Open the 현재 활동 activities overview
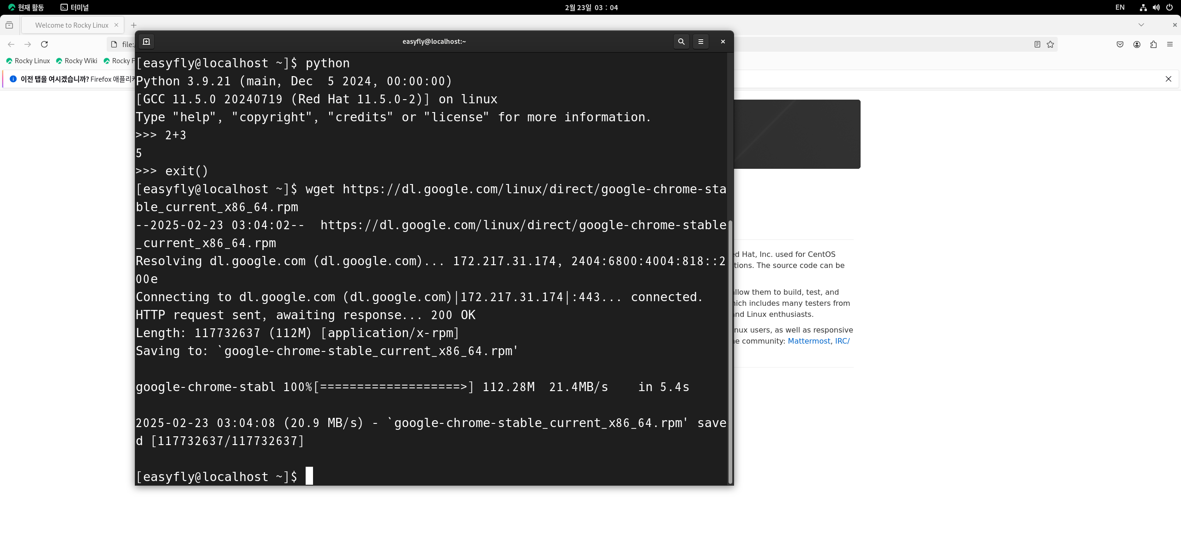This screenshot has width=1181, height=553. [26, 7]
